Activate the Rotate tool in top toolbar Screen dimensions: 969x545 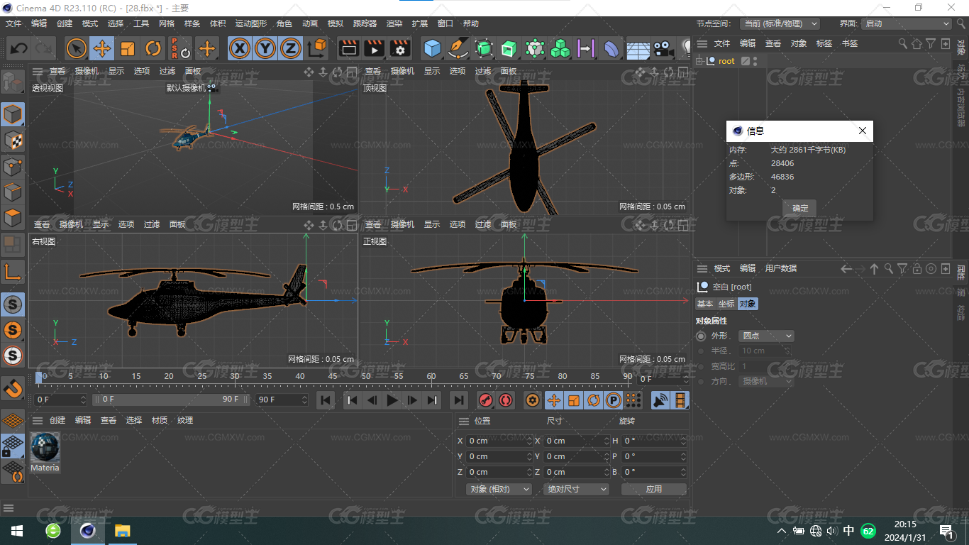click(x=153, y=48)
